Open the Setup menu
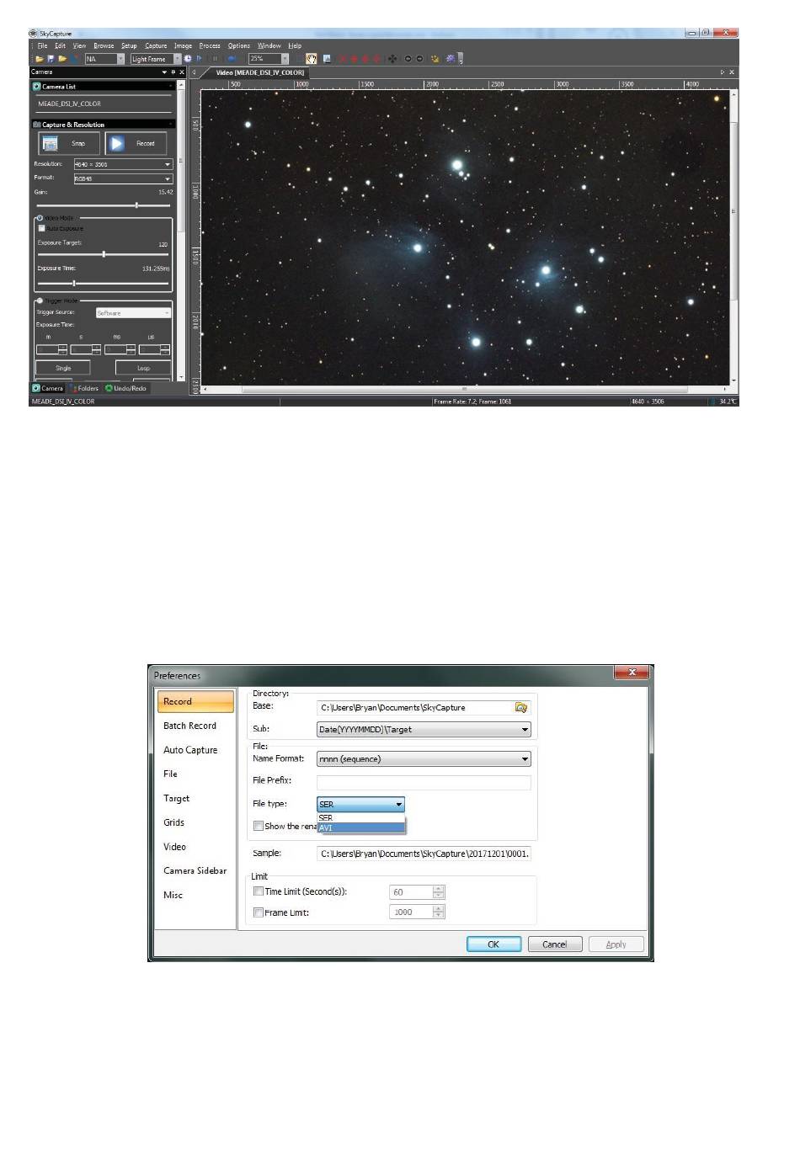The width and height of the screenshot is (800, 1149). click(129, 46)
